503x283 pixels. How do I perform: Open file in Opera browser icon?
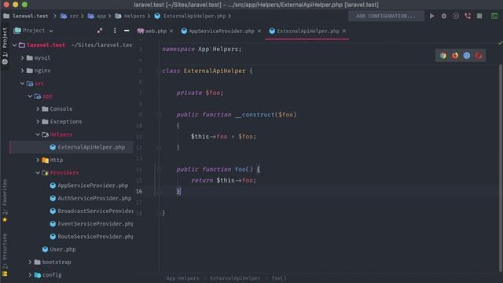click(479, 56)
